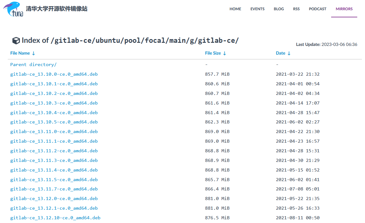The height and width of the screenshot is (223, 365).
Task: Click the 876.5 MiB size value
Action: click(217, 218)
